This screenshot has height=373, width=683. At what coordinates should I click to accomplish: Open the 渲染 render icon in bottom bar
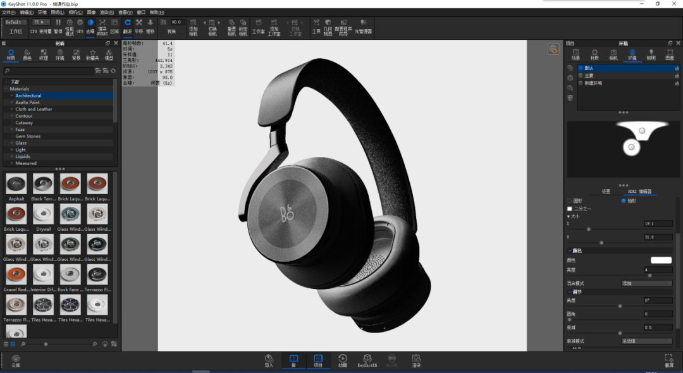tap(416, 360)
